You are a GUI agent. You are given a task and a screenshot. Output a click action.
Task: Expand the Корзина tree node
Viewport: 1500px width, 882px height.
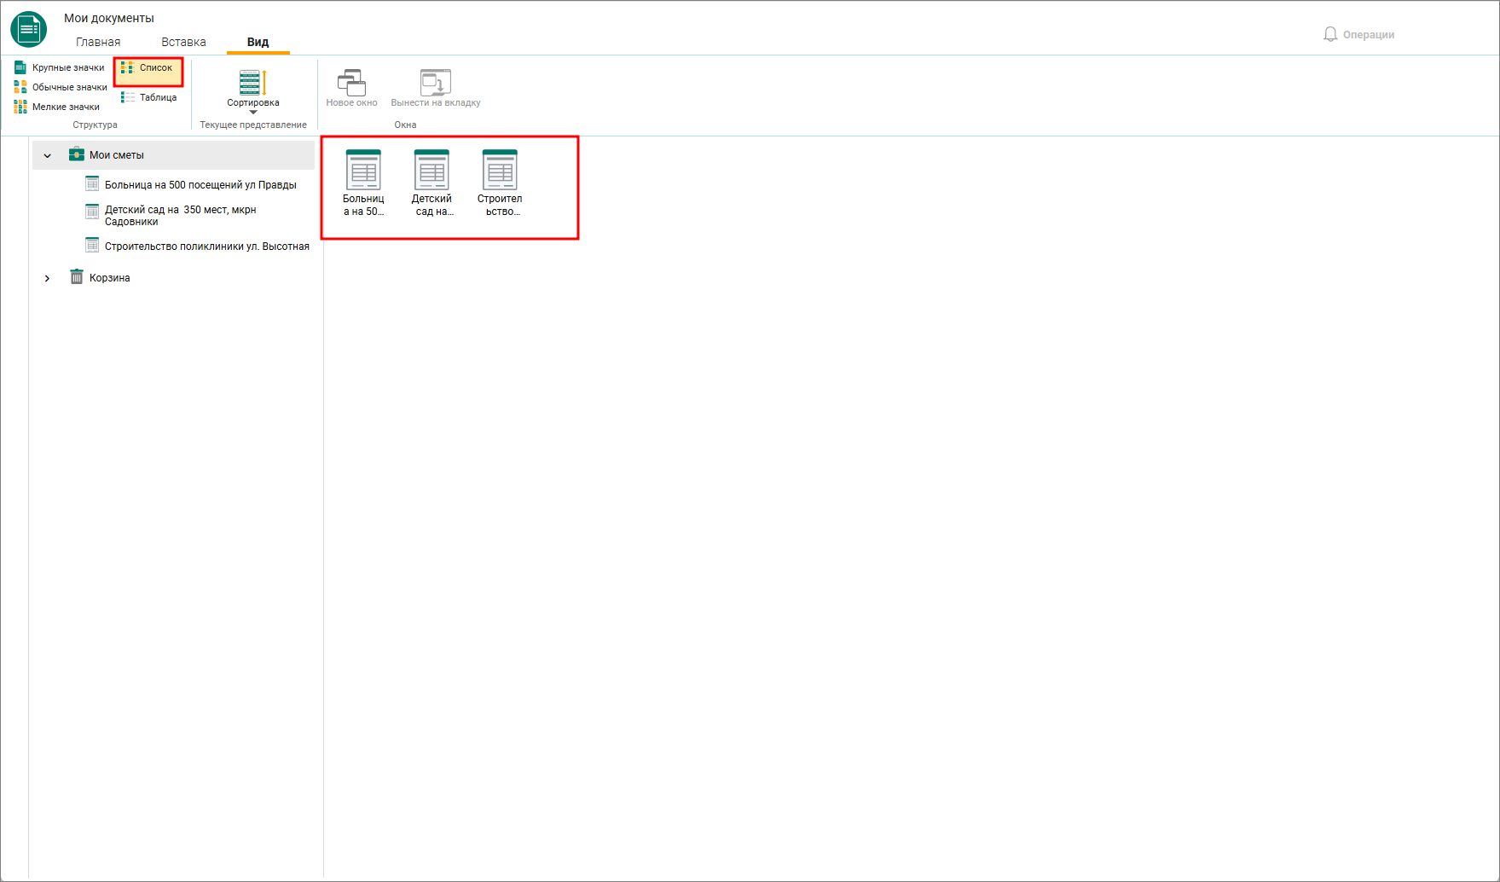tap(48, 278)
